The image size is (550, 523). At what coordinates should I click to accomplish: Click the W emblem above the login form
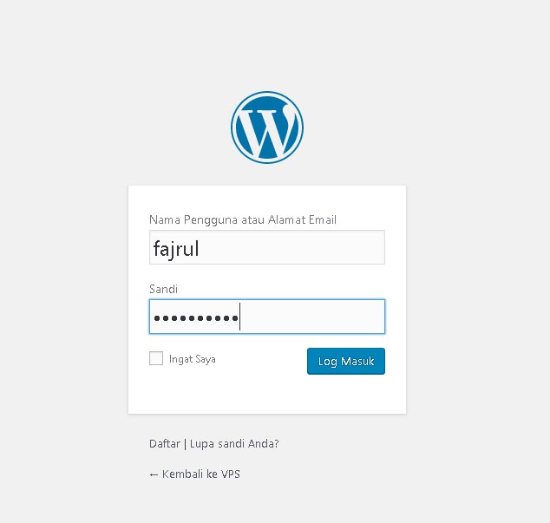[267, 127]
